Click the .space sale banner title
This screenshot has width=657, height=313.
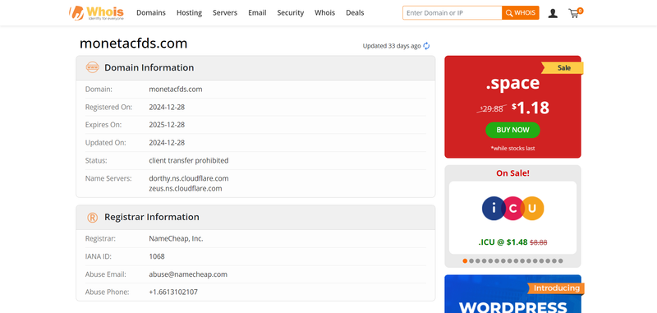coord(512,83)
